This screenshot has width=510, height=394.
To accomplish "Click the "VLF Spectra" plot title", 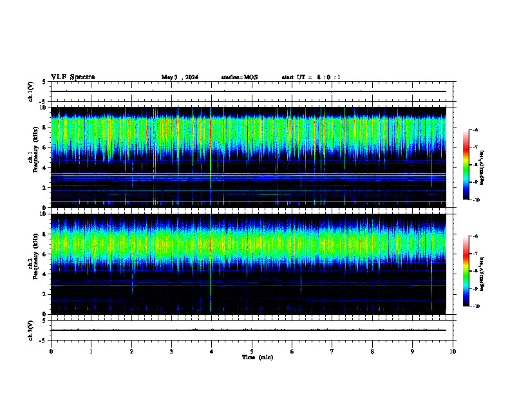I will pos(73,77).
